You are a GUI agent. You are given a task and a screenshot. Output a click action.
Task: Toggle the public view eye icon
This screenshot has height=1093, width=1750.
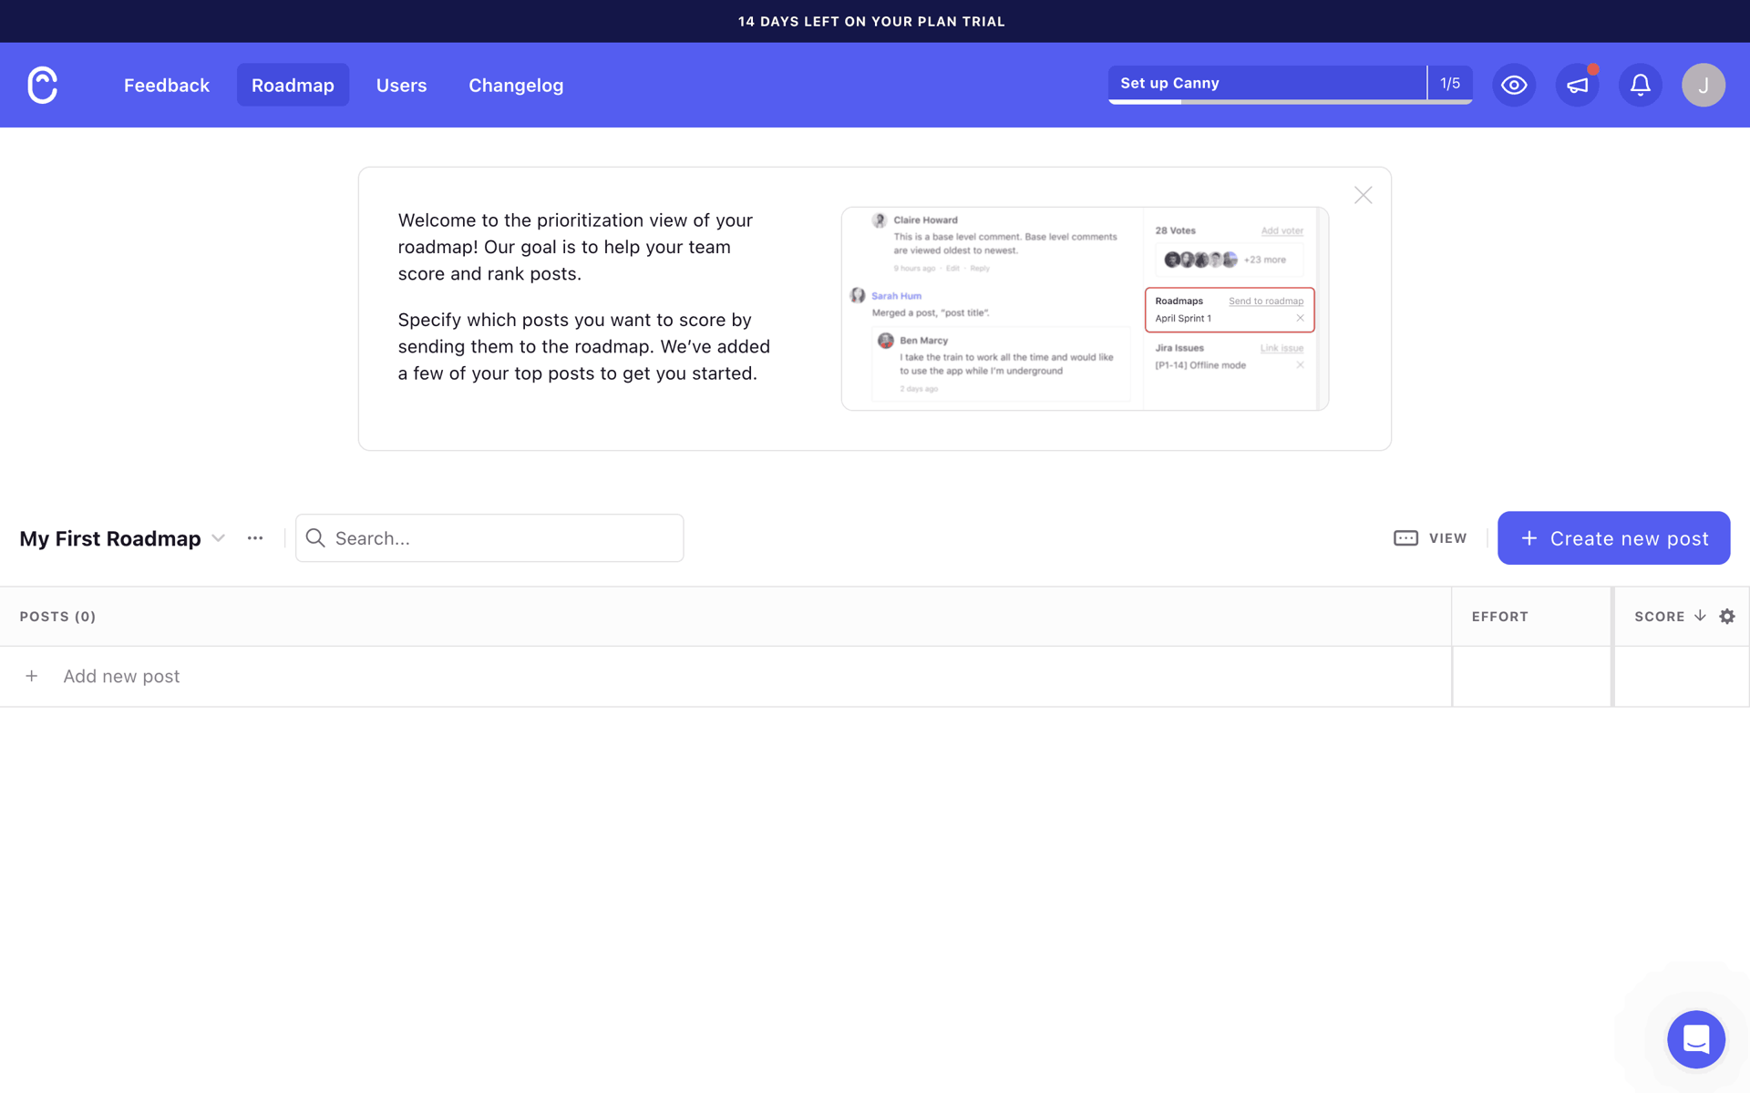pos(1514,85)
